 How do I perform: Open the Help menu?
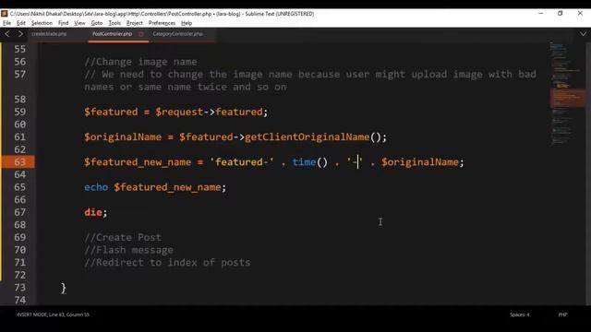pos(187,23)
